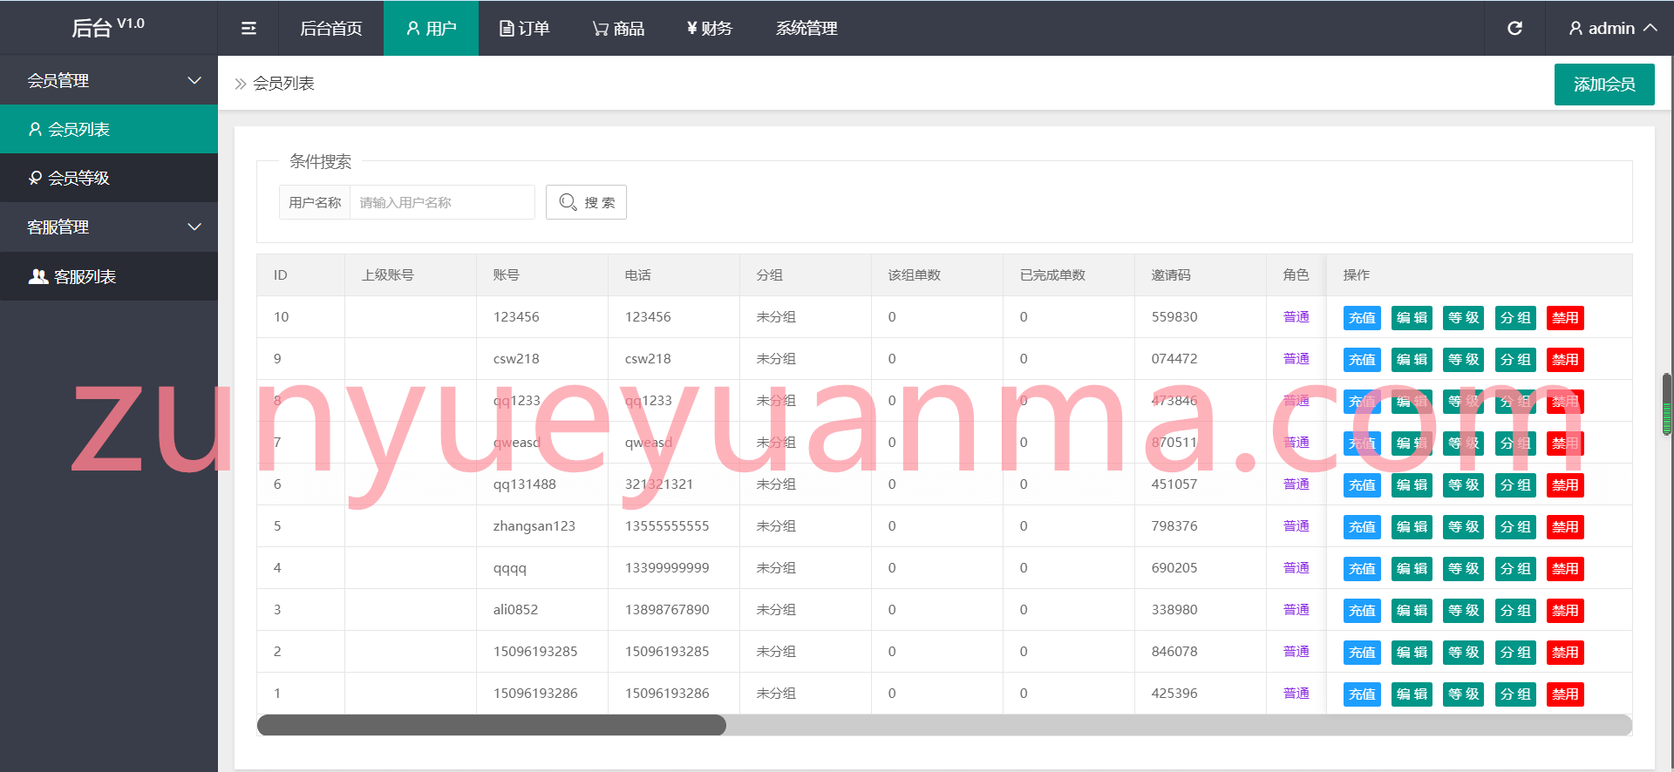Click 禁用 for account csw218
Image resolution: width=1674 pixels, height=772 pixels.
(x=1565, y=360)
